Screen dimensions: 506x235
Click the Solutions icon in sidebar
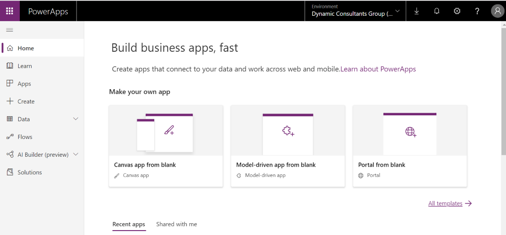10,172
